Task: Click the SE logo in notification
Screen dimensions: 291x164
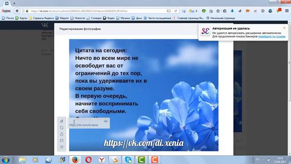Action: point(205,31)
